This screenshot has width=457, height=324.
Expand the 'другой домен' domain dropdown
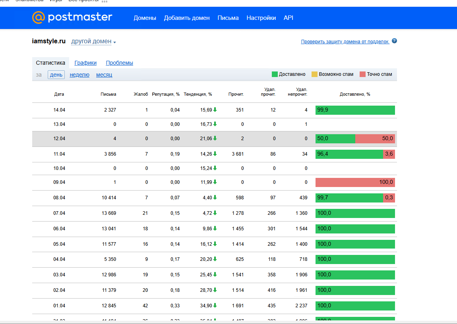tap(93, 42)
